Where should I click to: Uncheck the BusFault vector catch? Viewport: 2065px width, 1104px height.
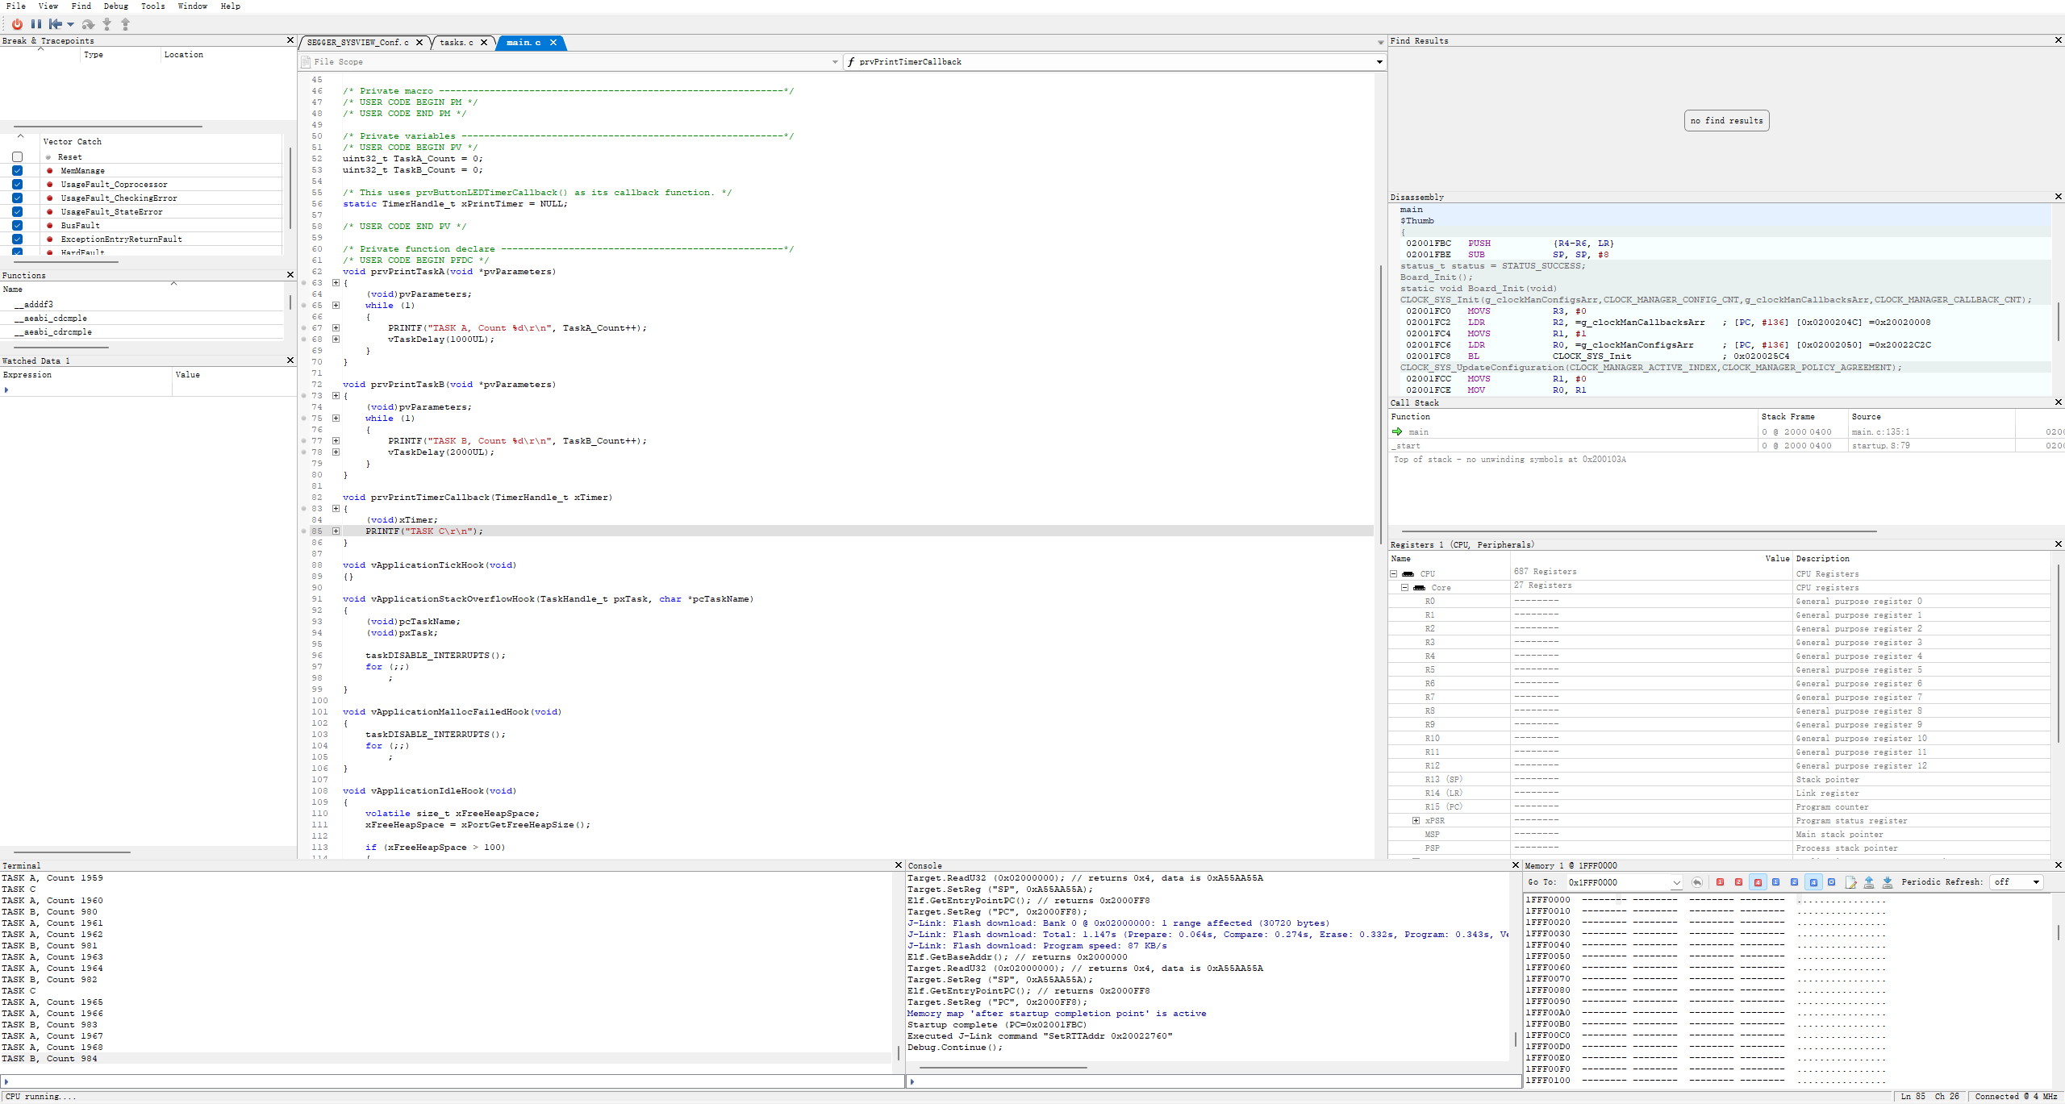click(x=17, y=226)
